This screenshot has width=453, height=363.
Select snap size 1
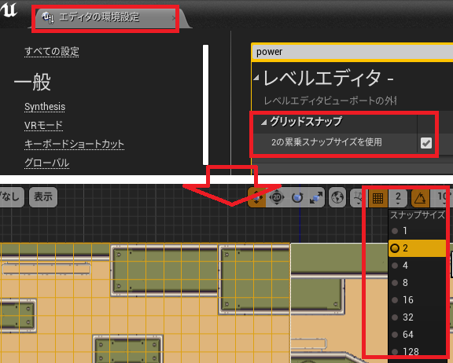coord(418,231)
